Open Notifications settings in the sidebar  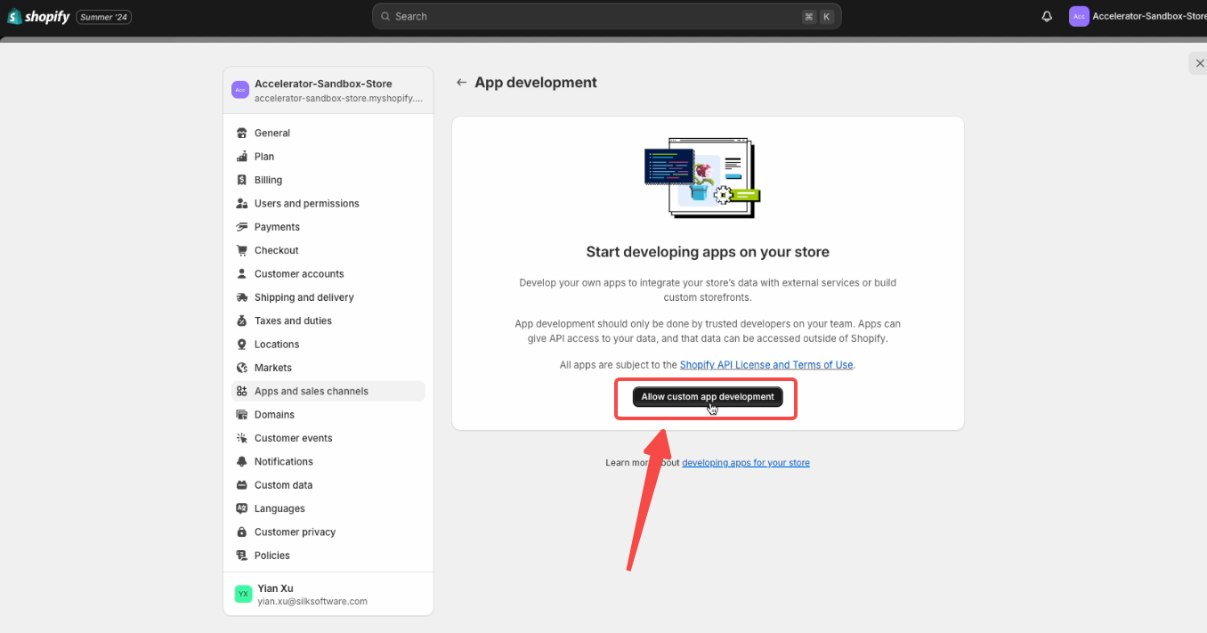(x=328, y=462)
